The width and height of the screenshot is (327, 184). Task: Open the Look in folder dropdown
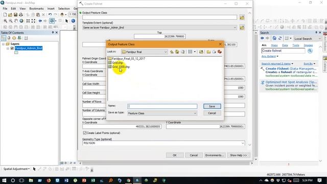pyautogui.click(x=166, y=52)
